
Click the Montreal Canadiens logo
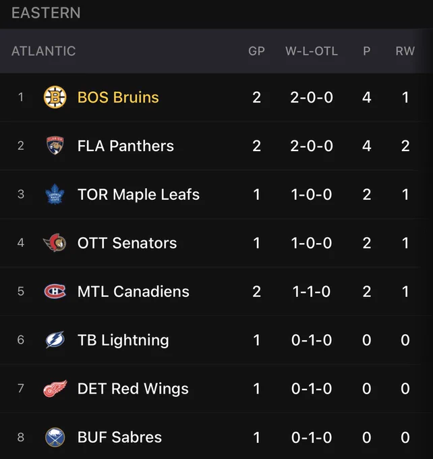tap(55, 292)
